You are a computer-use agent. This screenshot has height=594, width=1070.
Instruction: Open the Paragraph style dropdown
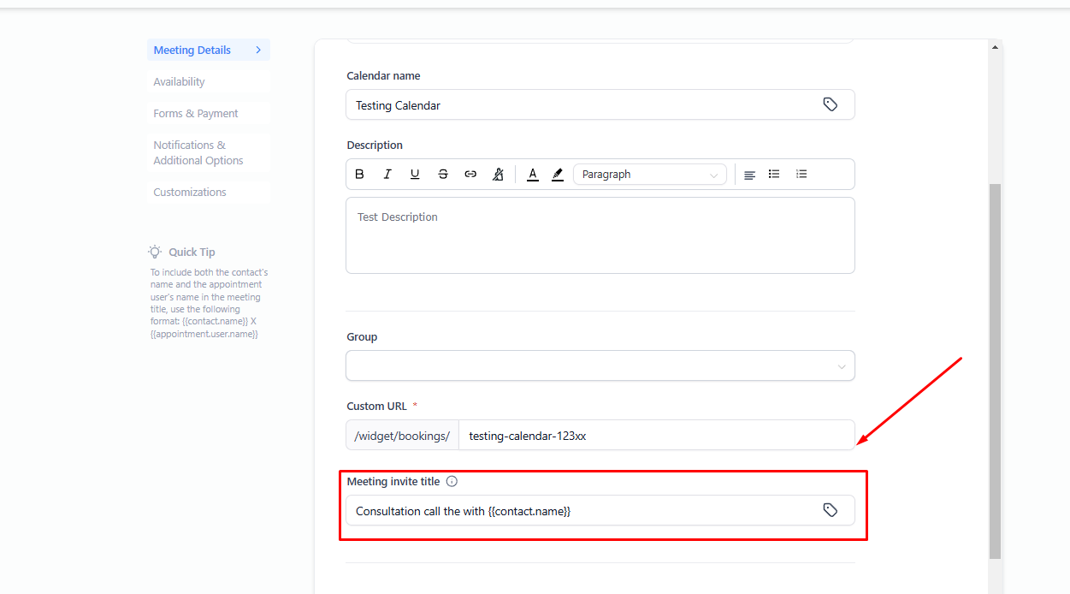[649, 175]
